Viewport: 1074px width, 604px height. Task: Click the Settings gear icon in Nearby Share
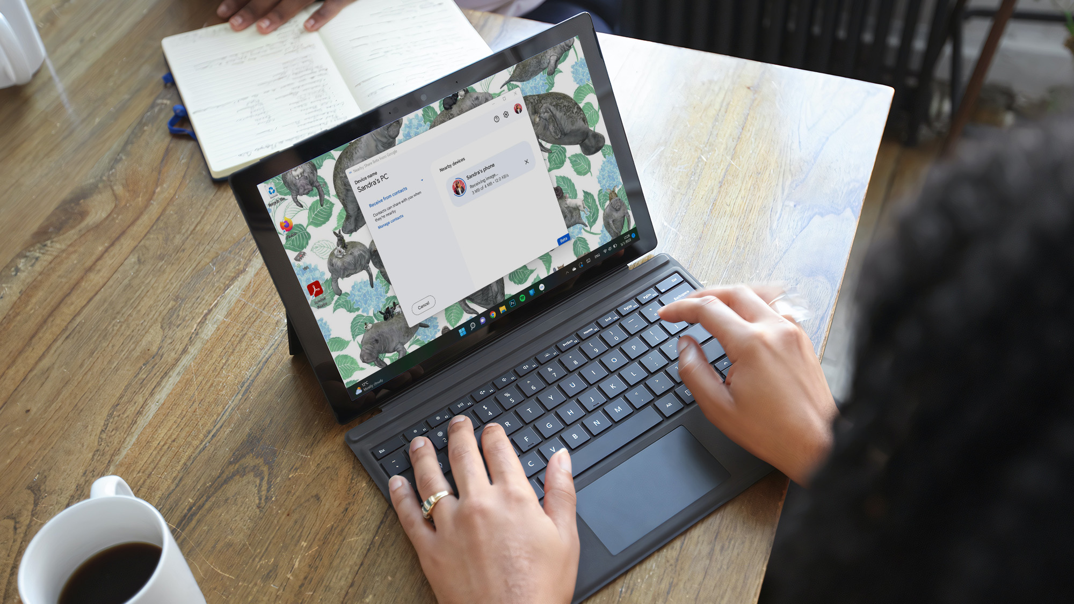tap(506, 114)
